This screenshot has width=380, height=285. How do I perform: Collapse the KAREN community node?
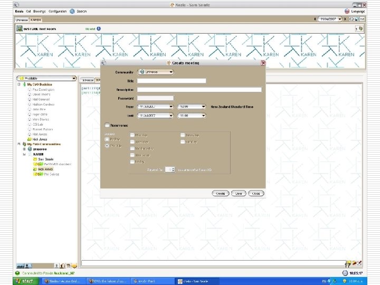click(24, 154)
